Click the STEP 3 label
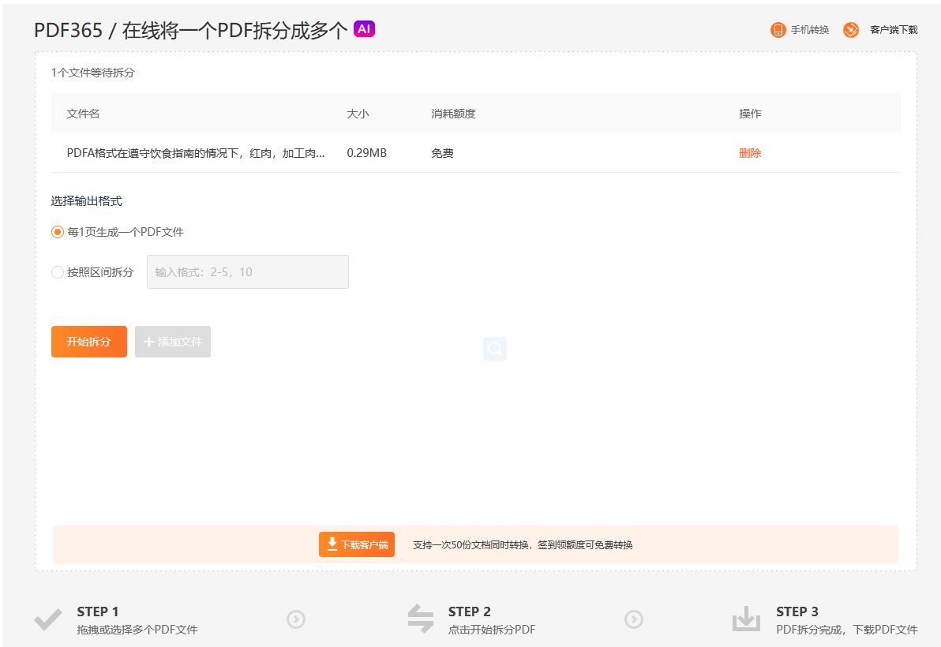 pos(797,611)
